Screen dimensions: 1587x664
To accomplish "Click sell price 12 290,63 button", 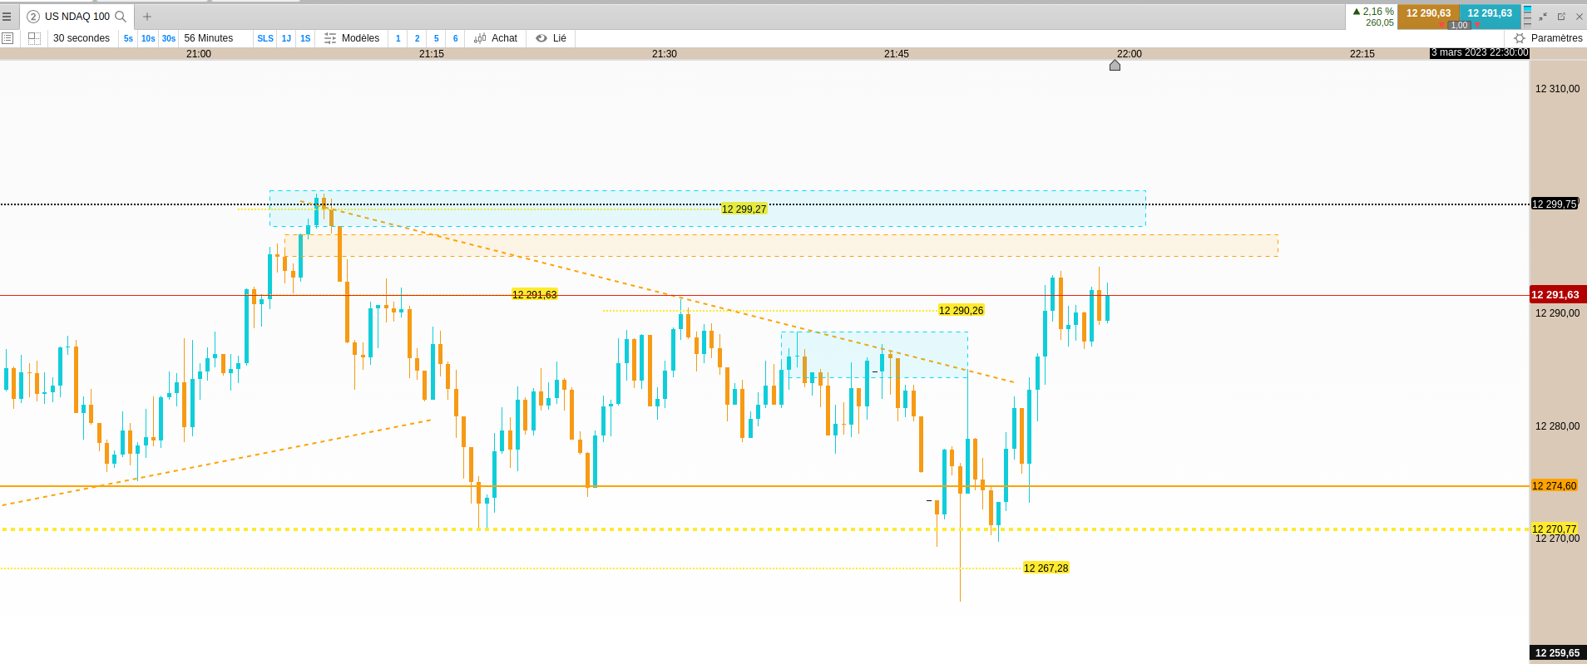I will (x=1428, y=13).
